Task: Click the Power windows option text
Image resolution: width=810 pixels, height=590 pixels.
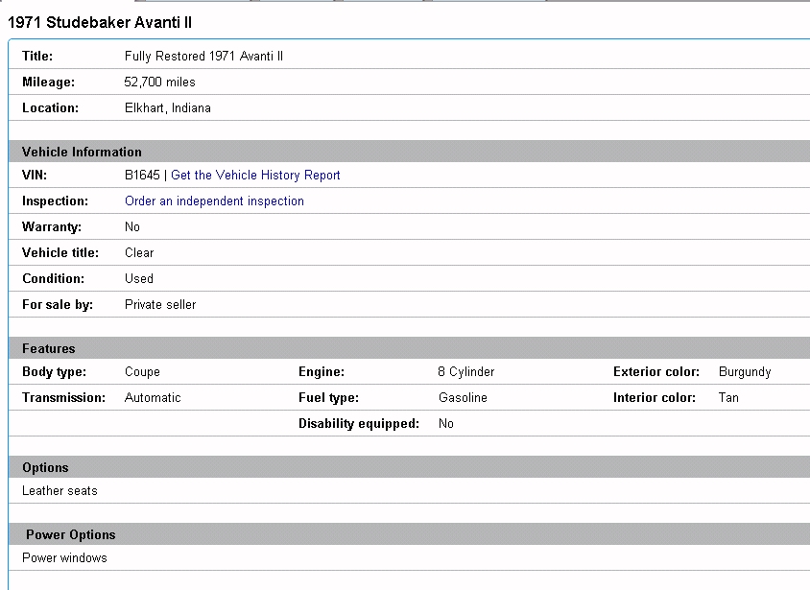Action: [64, 558]
